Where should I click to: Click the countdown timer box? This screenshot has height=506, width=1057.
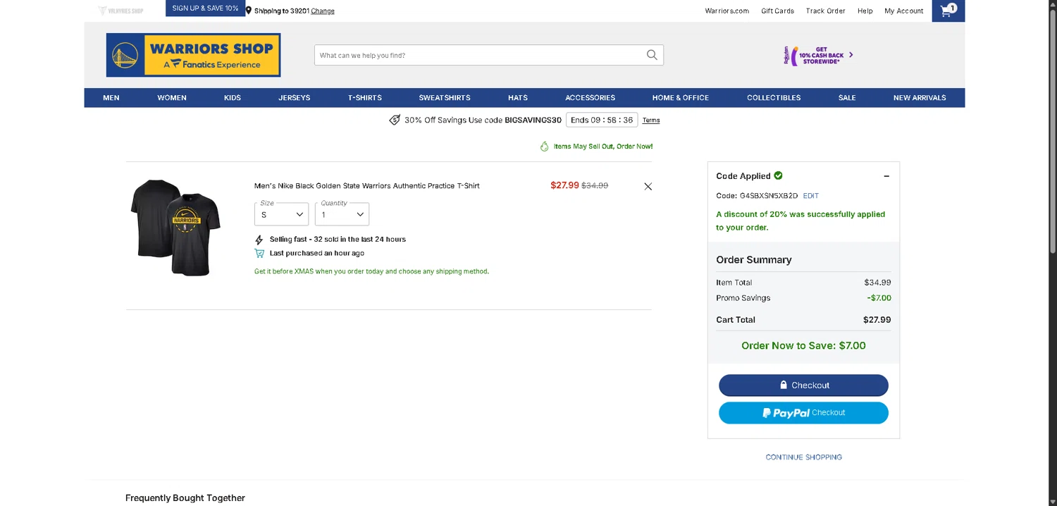click(x=602, y=120)
